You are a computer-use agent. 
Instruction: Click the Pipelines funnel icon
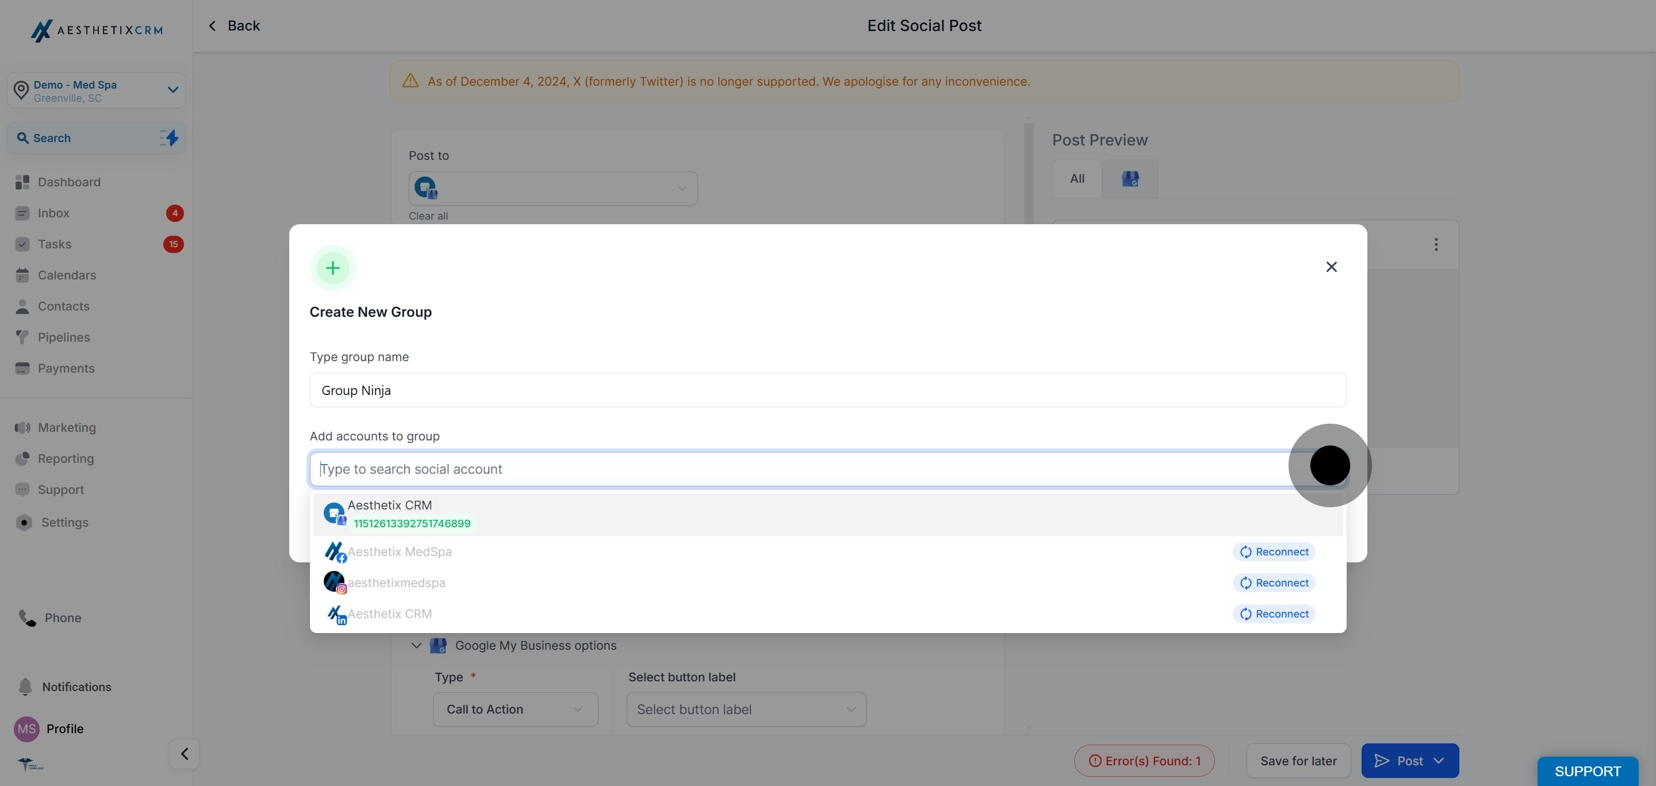pos(22,337)
